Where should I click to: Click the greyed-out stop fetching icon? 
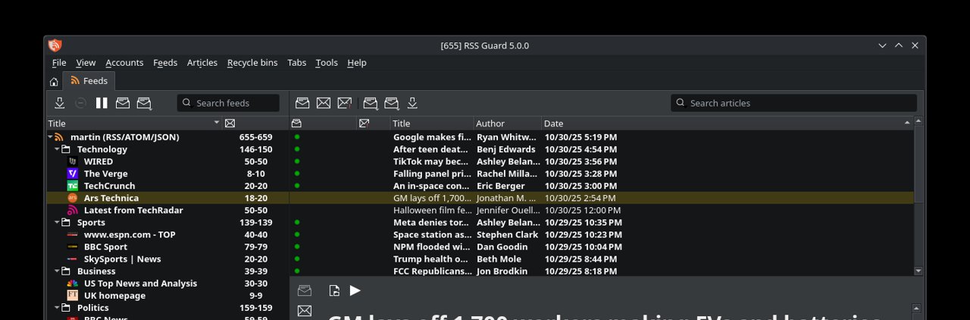[80, 103]
